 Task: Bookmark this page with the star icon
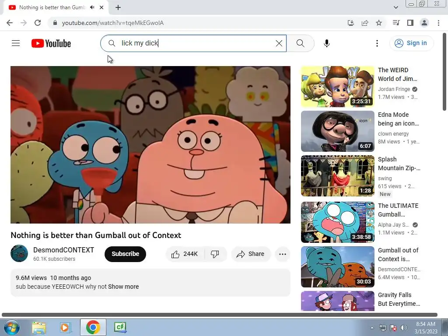378,23
